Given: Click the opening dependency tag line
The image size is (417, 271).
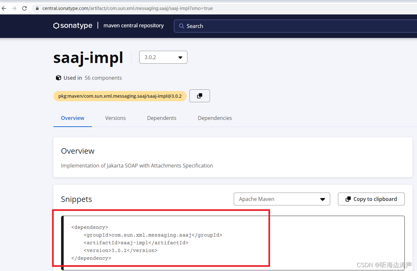Looking at the screenshot, I should click(x=90, y=227).
